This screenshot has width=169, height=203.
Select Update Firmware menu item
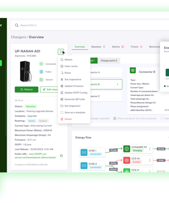tap(74, 86)
